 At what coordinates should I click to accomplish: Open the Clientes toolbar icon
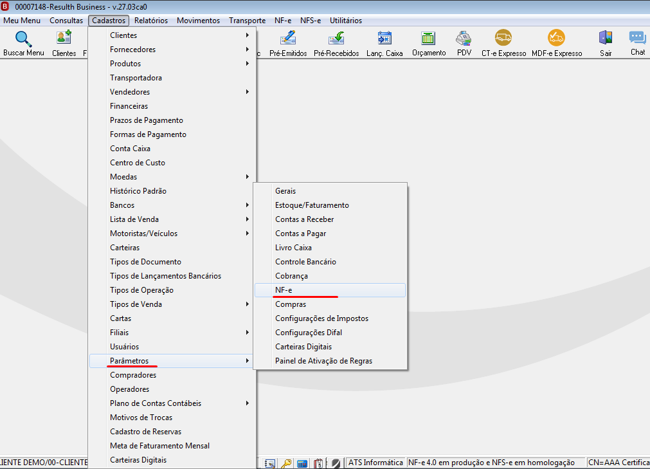(x=64, y=38)
